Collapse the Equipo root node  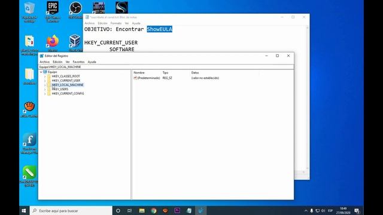point(41,72)
